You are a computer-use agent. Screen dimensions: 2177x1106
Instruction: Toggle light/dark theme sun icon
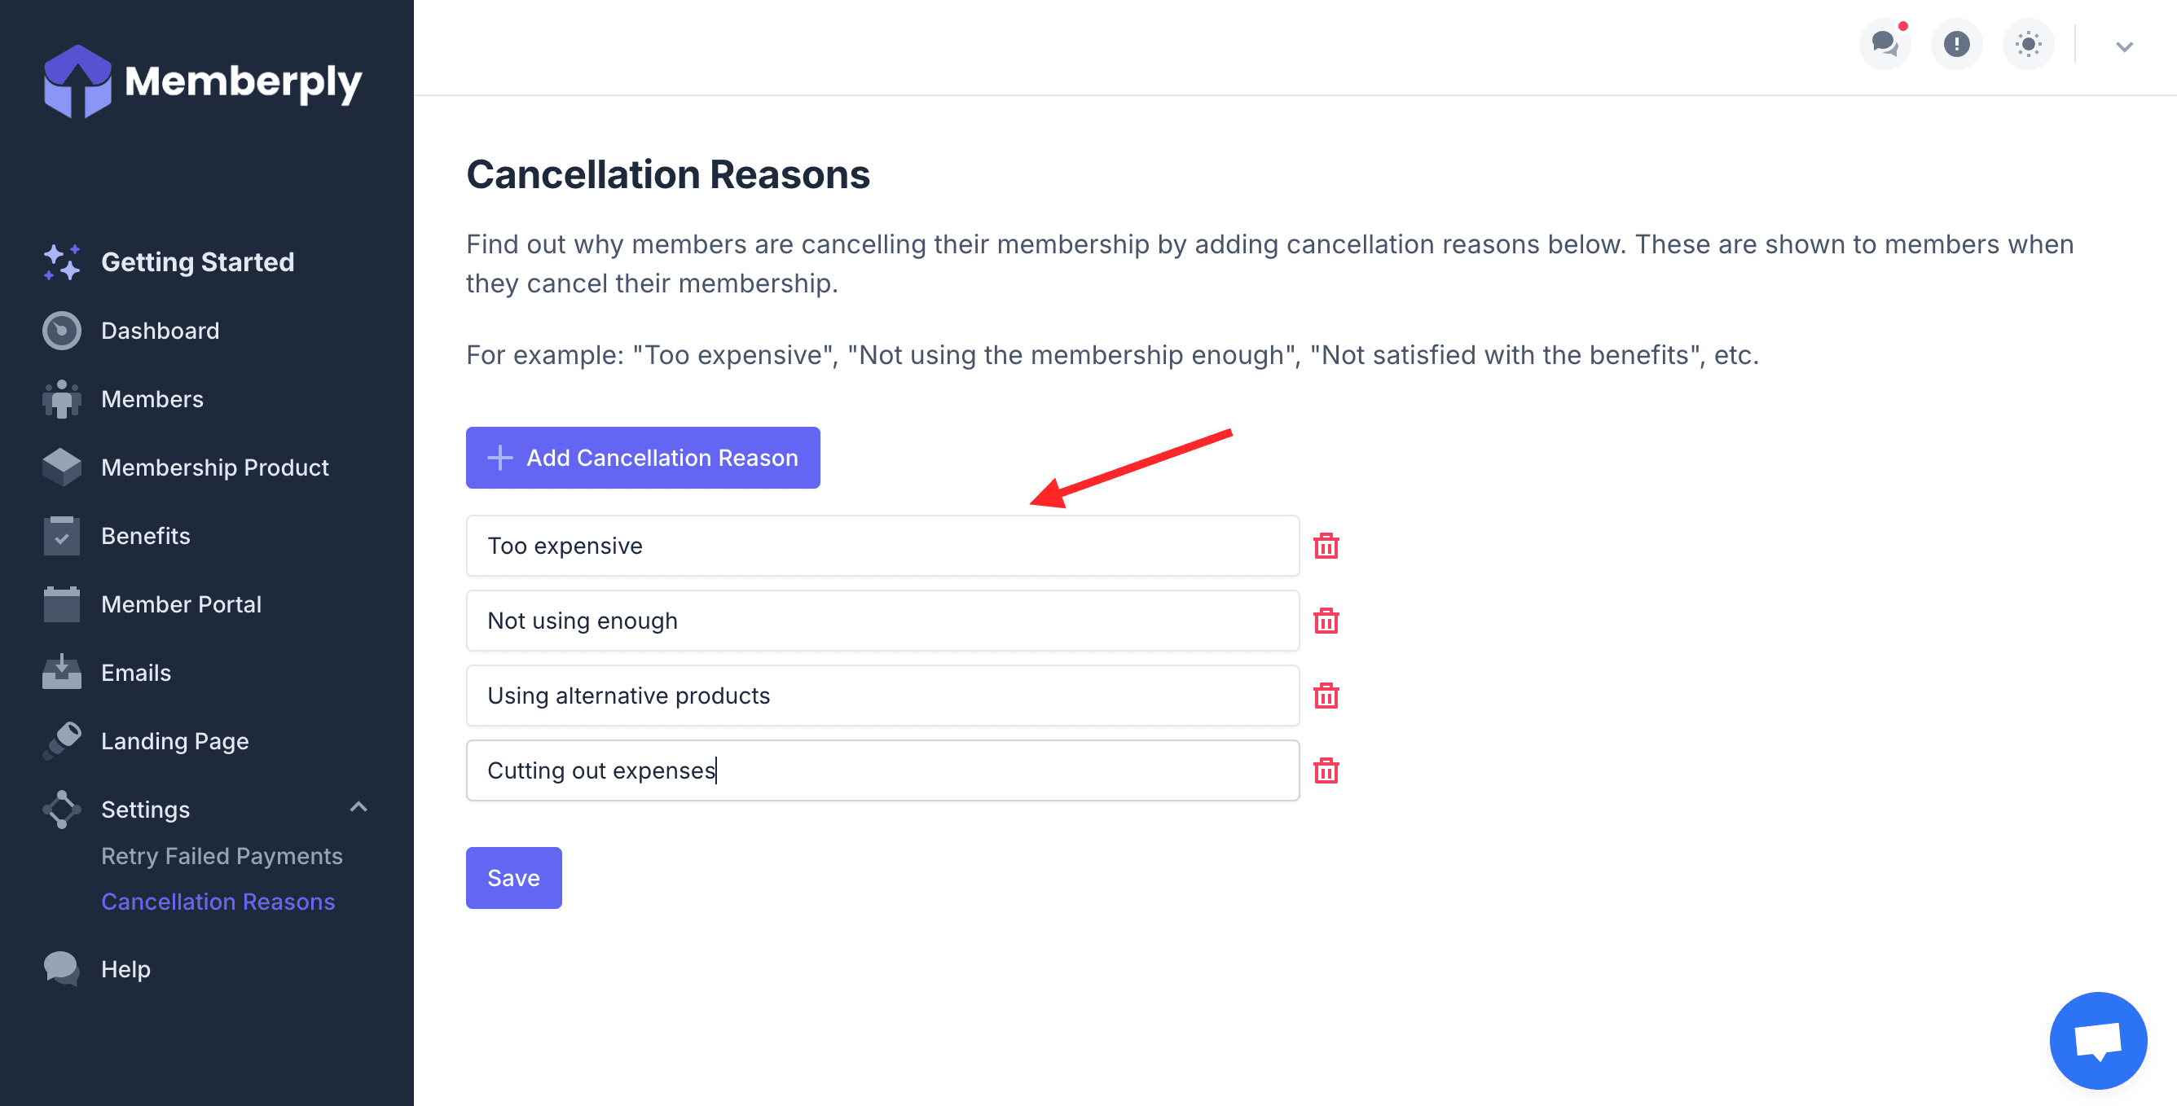[2028, 44]
